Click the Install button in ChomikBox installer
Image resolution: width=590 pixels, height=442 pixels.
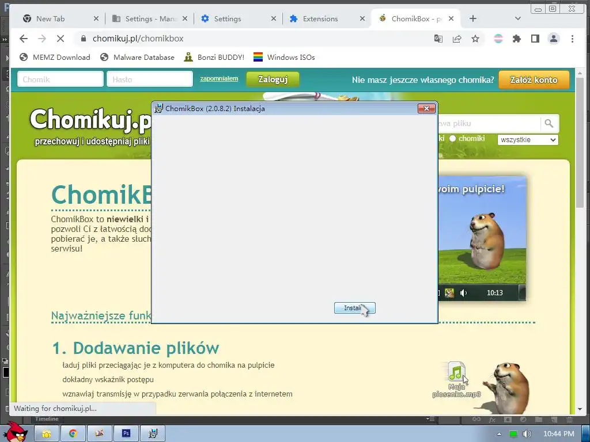click(354, 308)
